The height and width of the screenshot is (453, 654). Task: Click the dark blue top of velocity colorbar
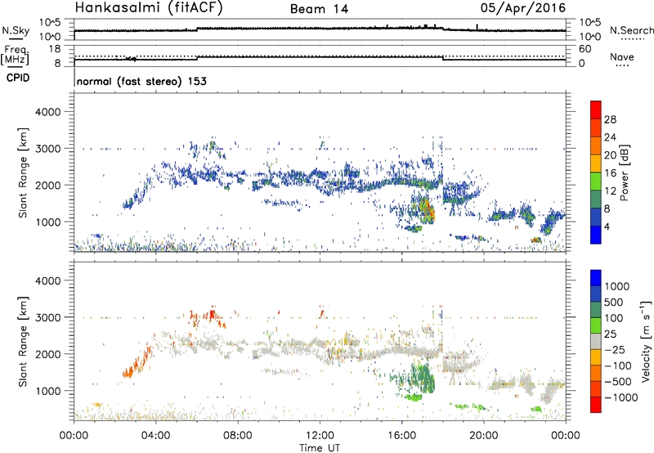click(596, 278)
